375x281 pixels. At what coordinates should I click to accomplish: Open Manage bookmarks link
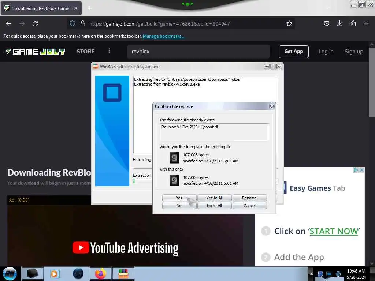[x=164, y=36]
